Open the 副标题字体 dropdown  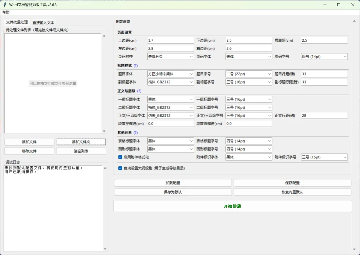tap(171, 82)
